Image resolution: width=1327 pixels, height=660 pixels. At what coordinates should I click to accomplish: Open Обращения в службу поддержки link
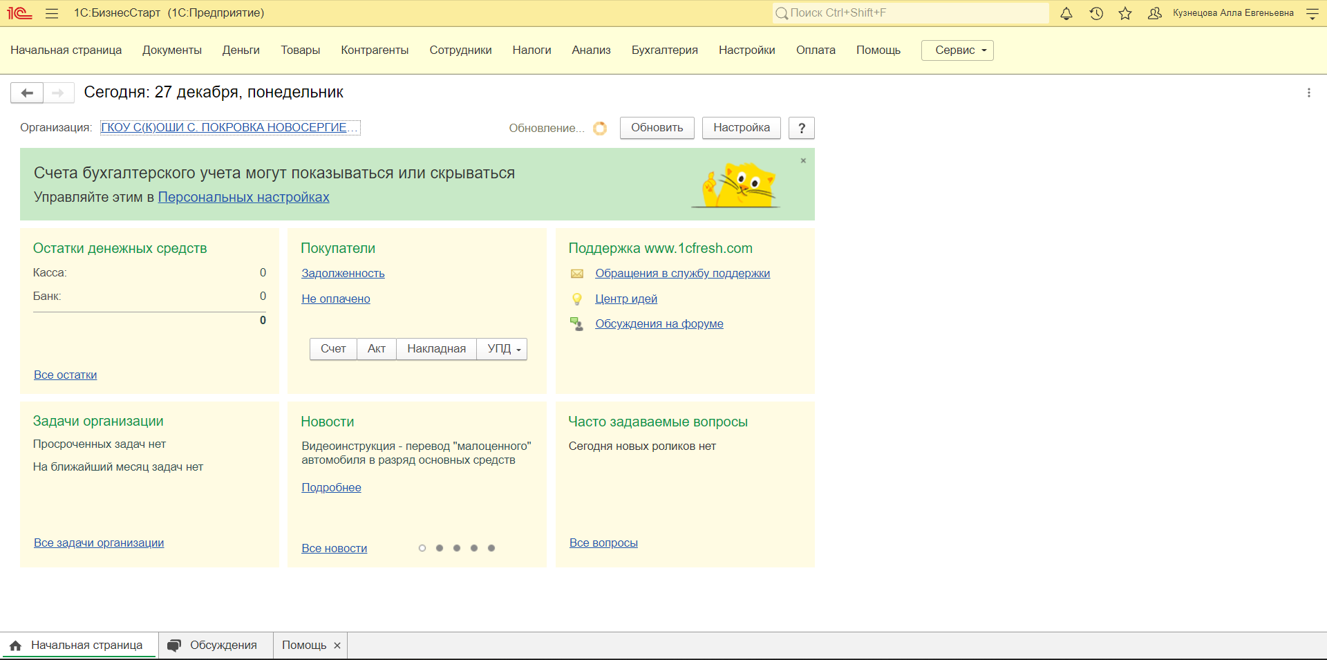pos(683,274)
